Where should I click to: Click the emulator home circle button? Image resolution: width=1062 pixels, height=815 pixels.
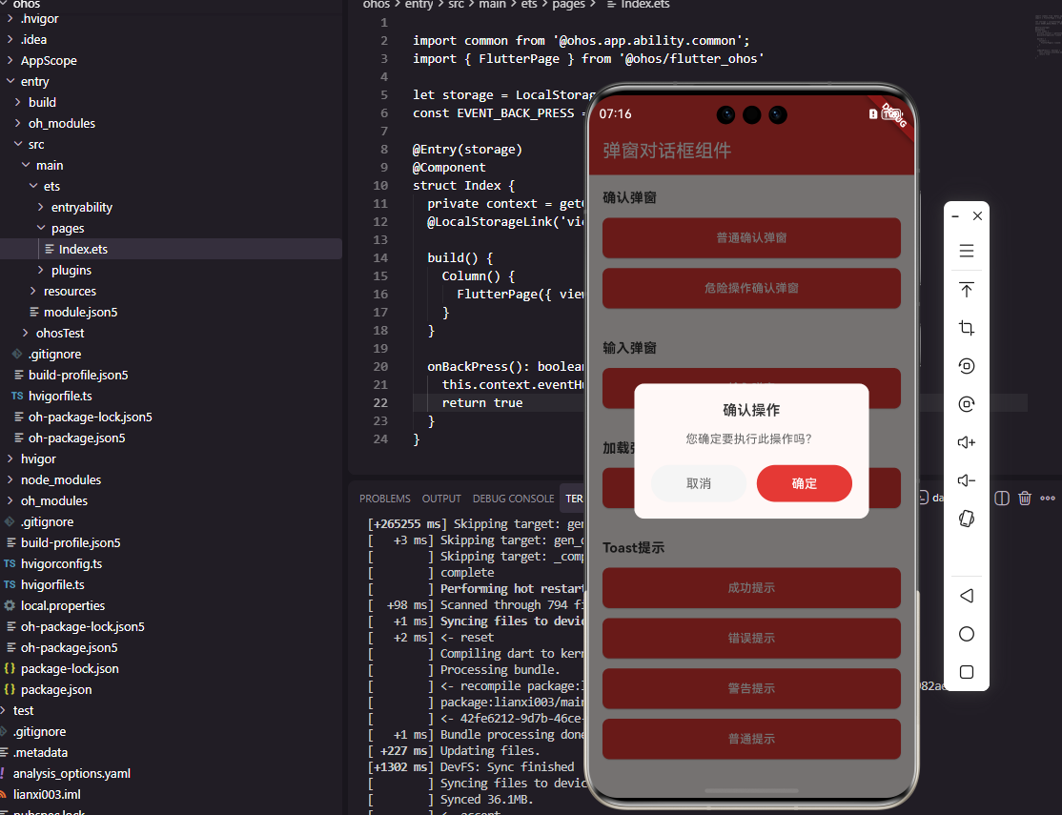(967, 634)
